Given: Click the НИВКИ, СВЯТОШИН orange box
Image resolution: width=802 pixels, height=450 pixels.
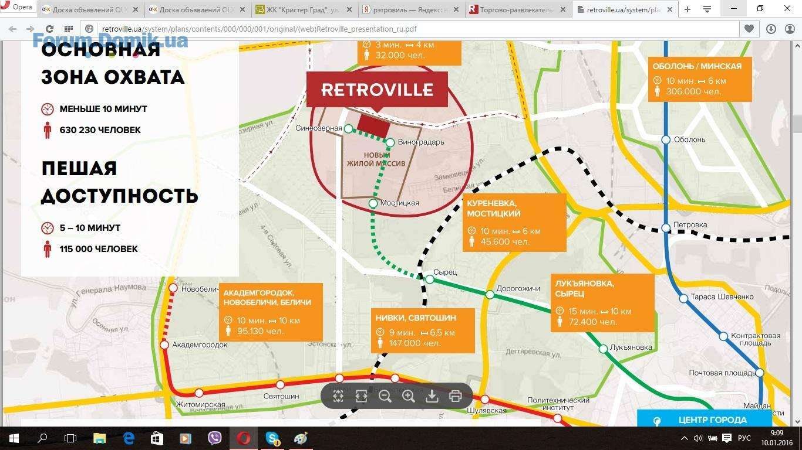Looking at the screenshot, I should 423,330.
